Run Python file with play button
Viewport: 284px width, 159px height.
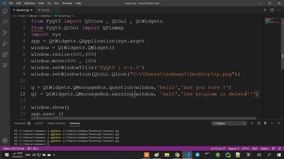click(265, 10)
